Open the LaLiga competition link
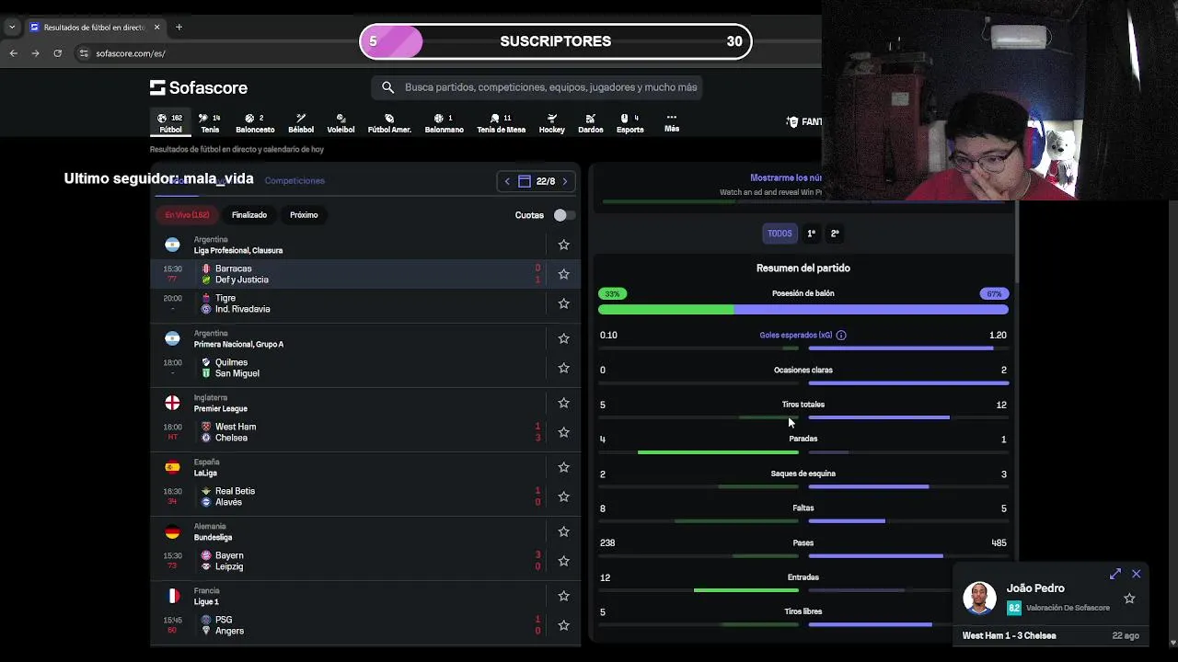1178x662 pixels. pos(205,473)
